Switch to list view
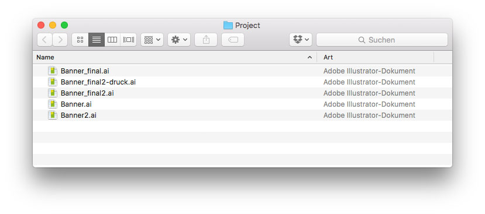This screenshot has width=485, height=214. [x=97, y=40]
